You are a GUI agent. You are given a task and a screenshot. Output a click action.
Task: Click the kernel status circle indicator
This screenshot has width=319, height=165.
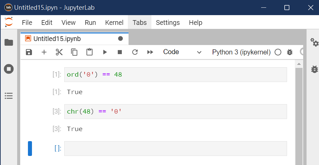pos(278,52)
